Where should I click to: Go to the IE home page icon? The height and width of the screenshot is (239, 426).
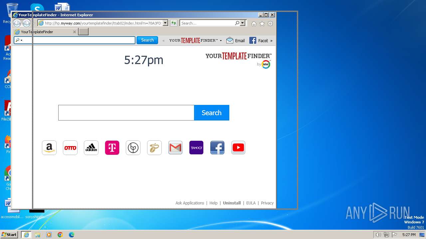coord(254,24)
